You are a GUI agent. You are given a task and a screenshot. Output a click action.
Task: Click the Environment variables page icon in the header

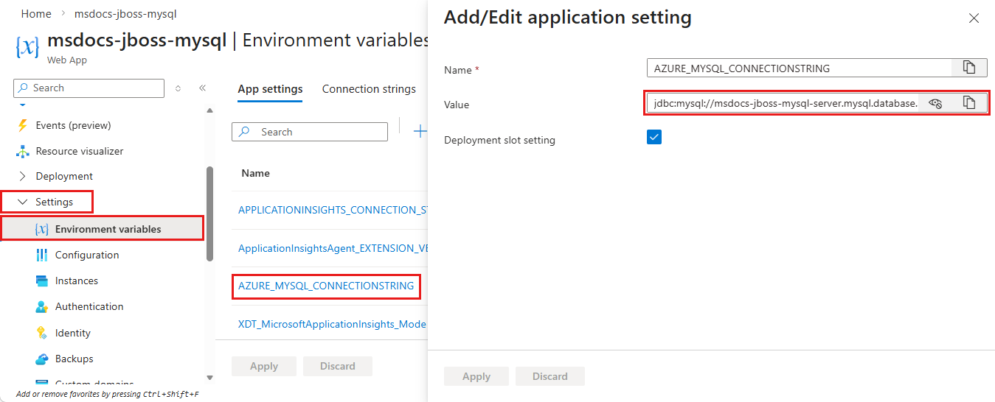27,46
